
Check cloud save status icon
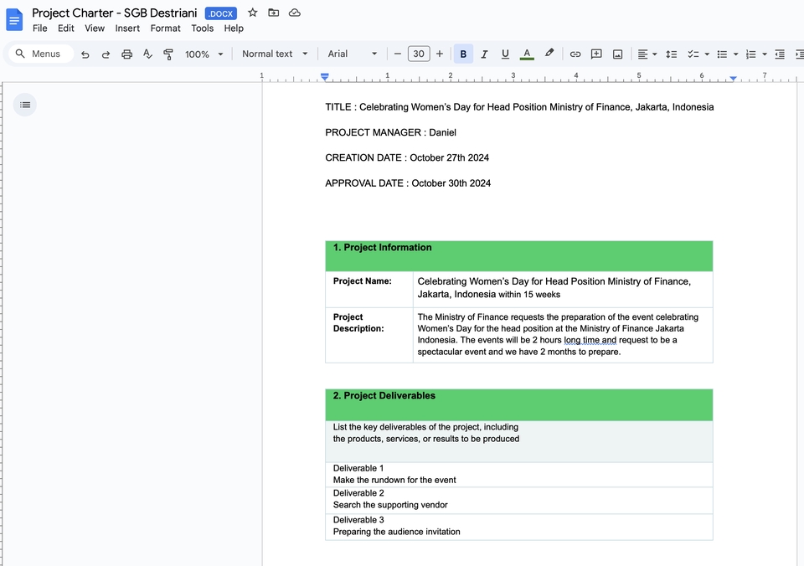click(294, 13)
